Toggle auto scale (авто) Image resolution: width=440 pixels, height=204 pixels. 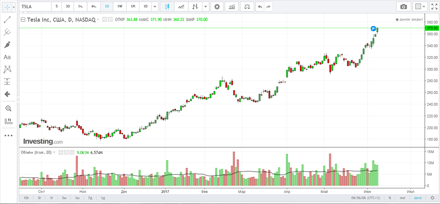coord(418,198)
